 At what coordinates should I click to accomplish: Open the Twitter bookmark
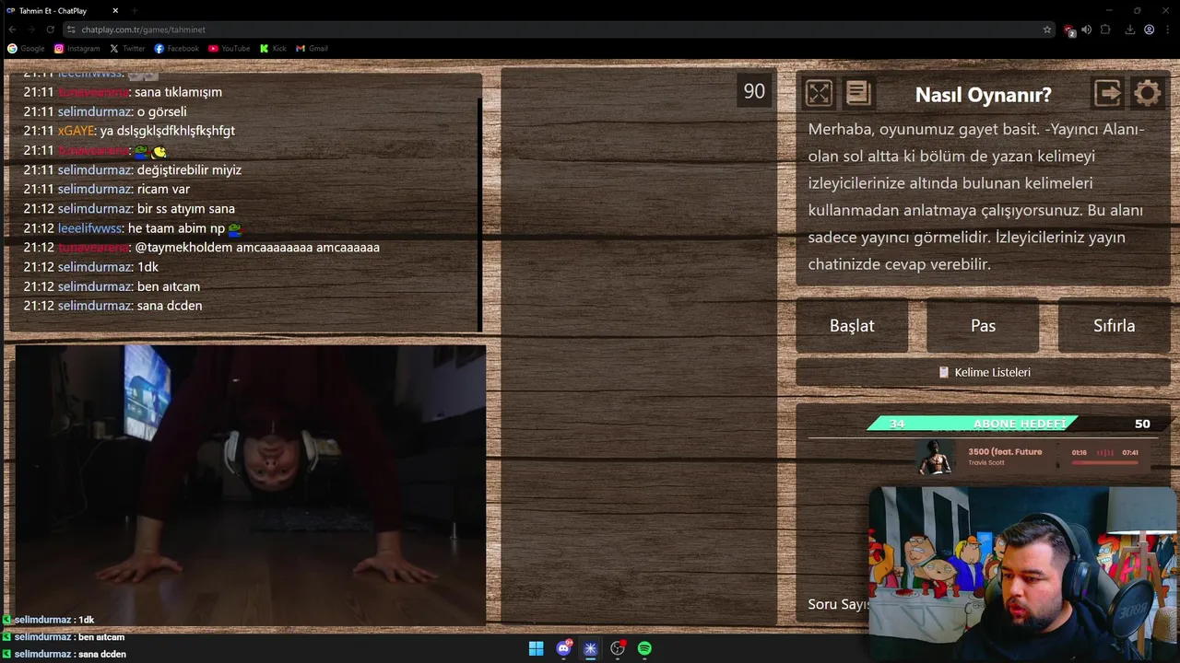click(x=127, y=48)
